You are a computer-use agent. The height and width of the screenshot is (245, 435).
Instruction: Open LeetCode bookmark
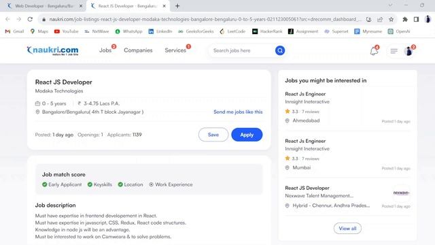pos(232,31)
